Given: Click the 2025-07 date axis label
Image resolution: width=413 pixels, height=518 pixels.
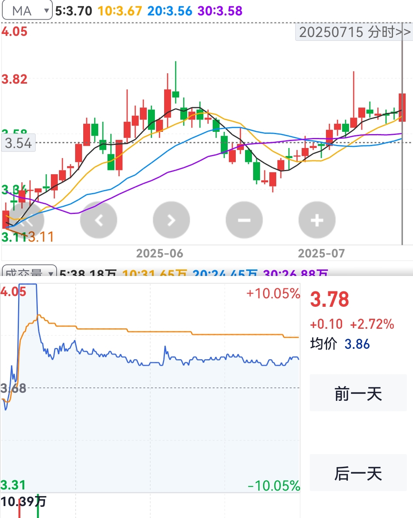Looking at the screenshot, I should (x=321, y=253).
